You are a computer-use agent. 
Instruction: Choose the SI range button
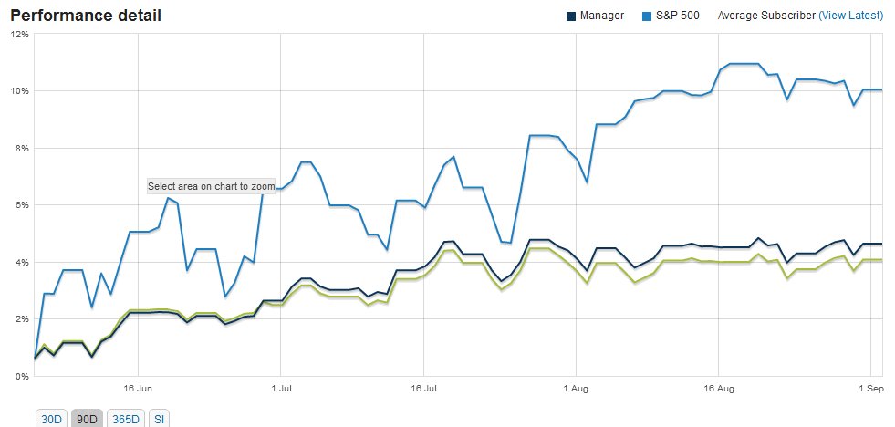(x=157, y=419)
